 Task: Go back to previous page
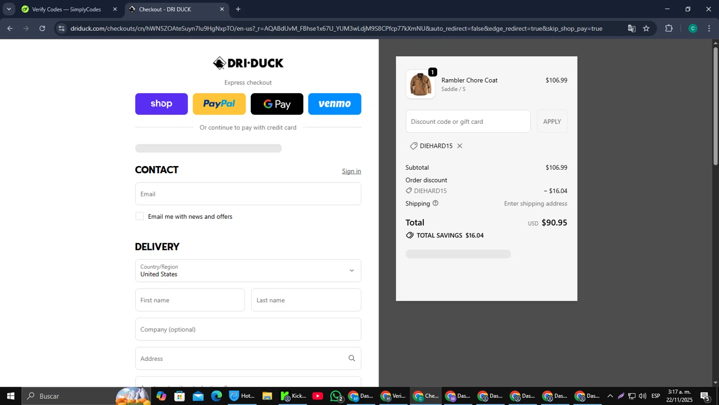click(10, 28)
